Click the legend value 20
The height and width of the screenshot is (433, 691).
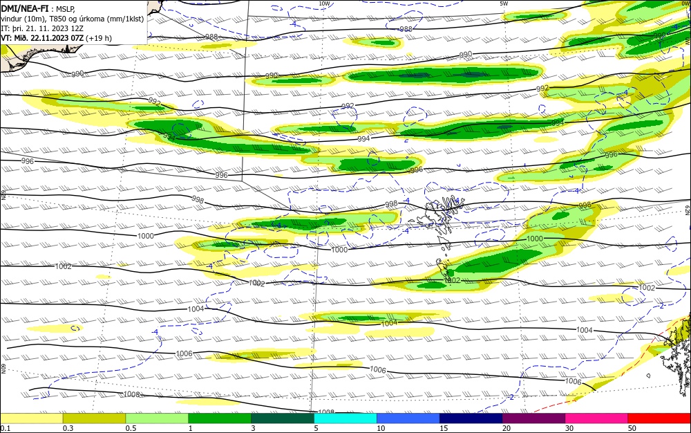pyautogui.click(x=507, y=428)
